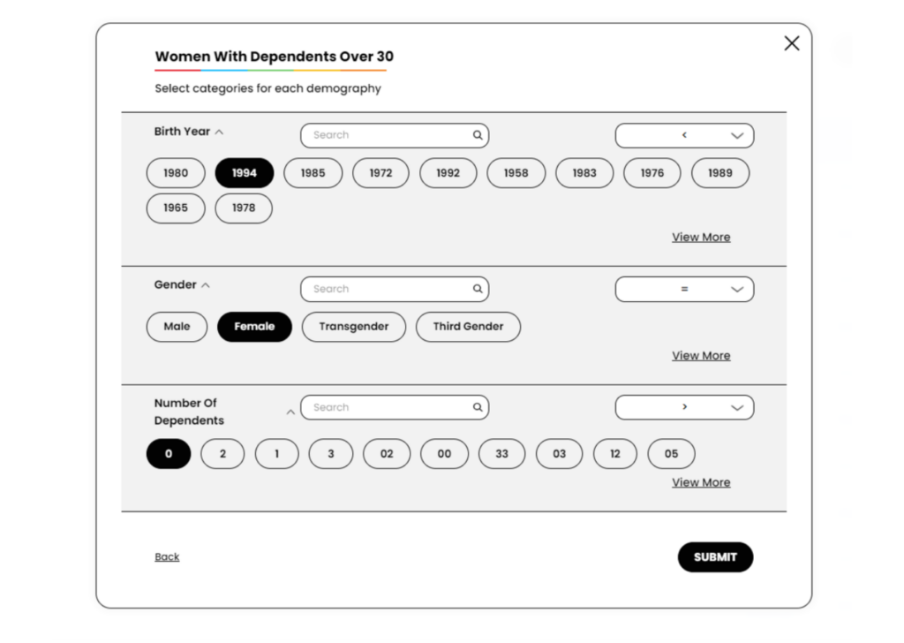Image resolution: width=904 pixels, height=643 pixels.
Task: Click View More under Number Of Dependents
Action: [701, 482]
